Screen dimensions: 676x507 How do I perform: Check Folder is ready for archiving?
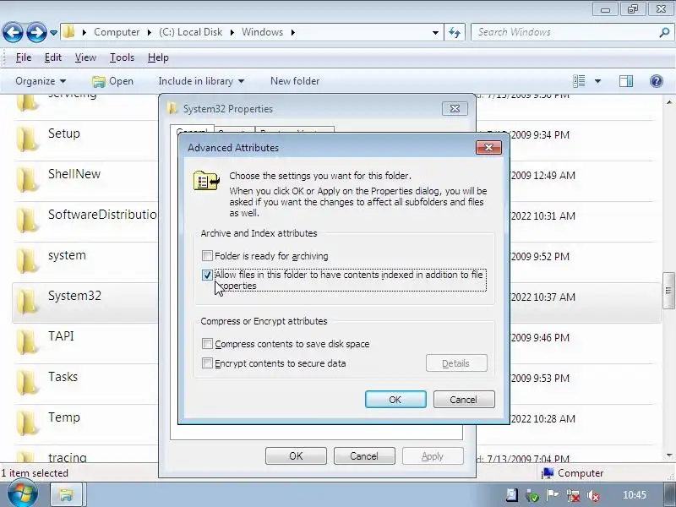pos(207,256)
